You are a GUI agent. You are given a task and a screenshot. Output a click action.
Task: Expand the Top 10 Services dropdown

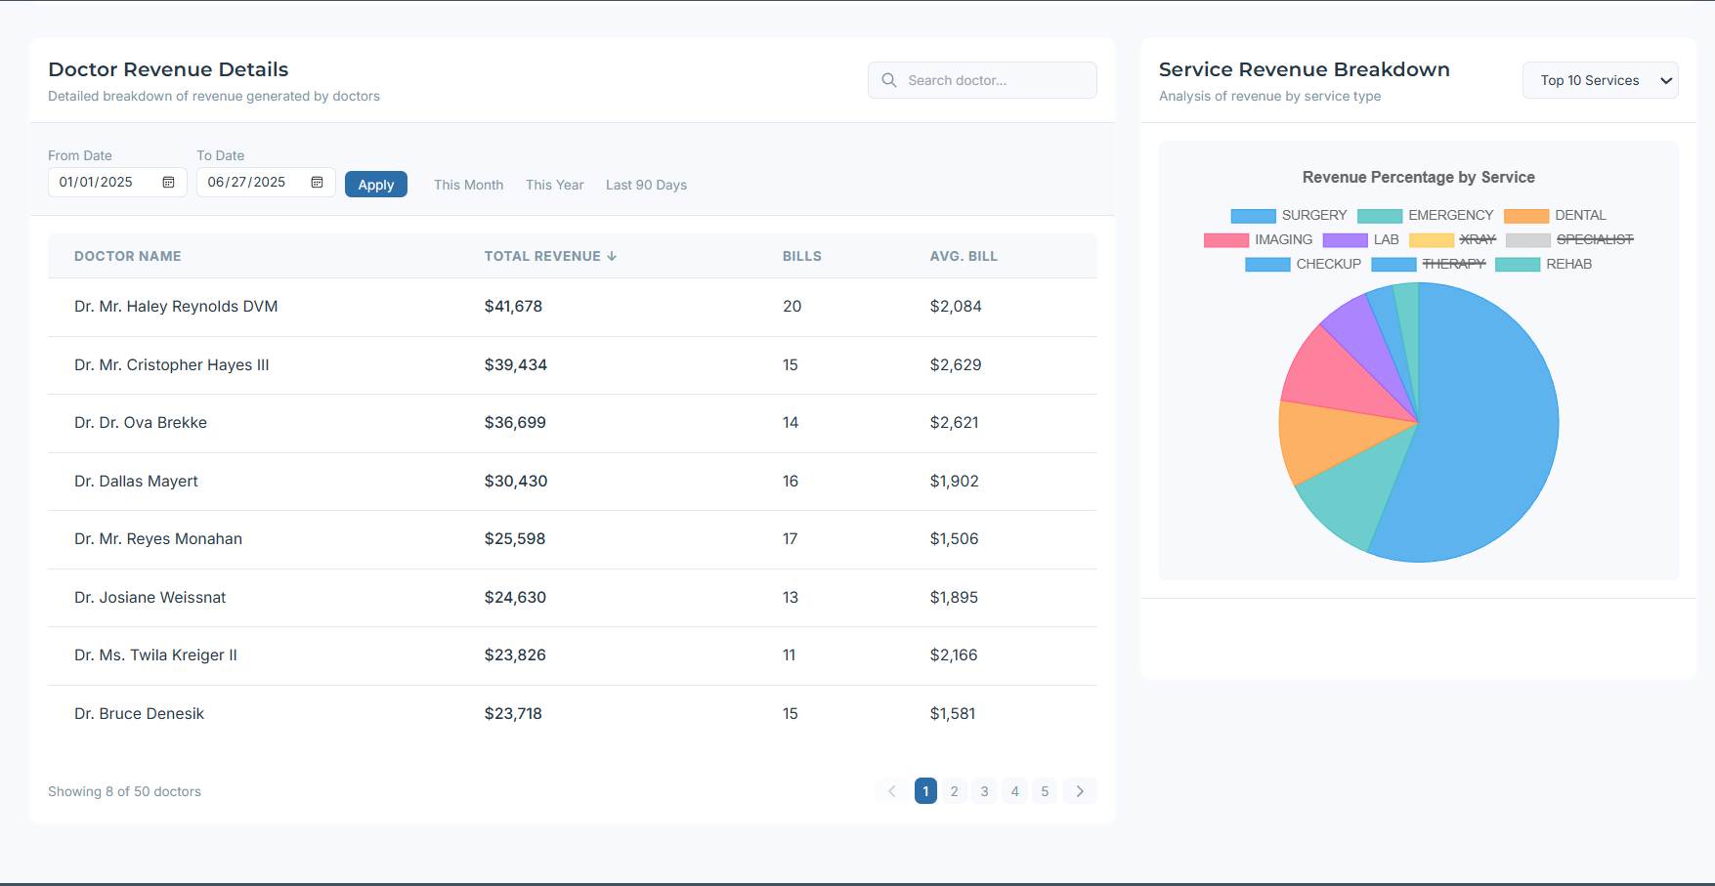pos(1600,80)
